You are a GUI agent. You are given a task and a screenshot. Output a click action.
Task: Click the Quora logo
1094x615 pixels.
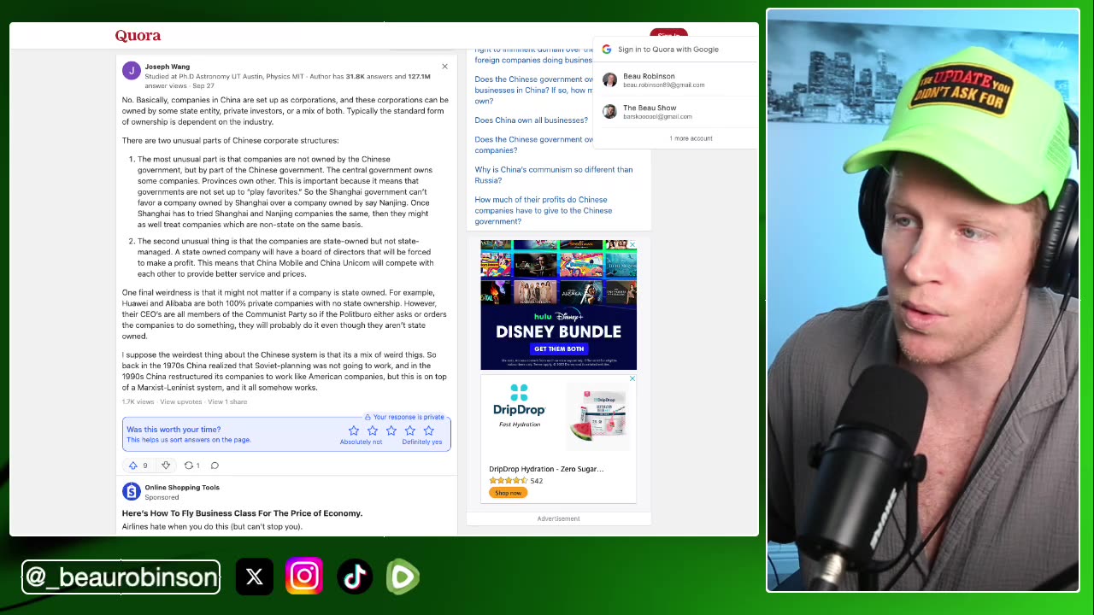pos(138,35)
